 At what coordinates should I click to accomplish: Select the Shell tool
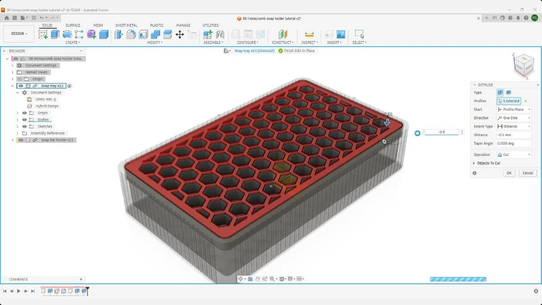coord(143,34)
